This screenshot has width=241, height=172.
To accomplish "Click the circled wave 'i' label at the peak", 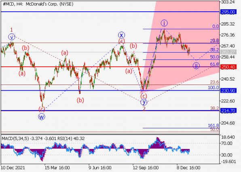I will click(164, 23).
